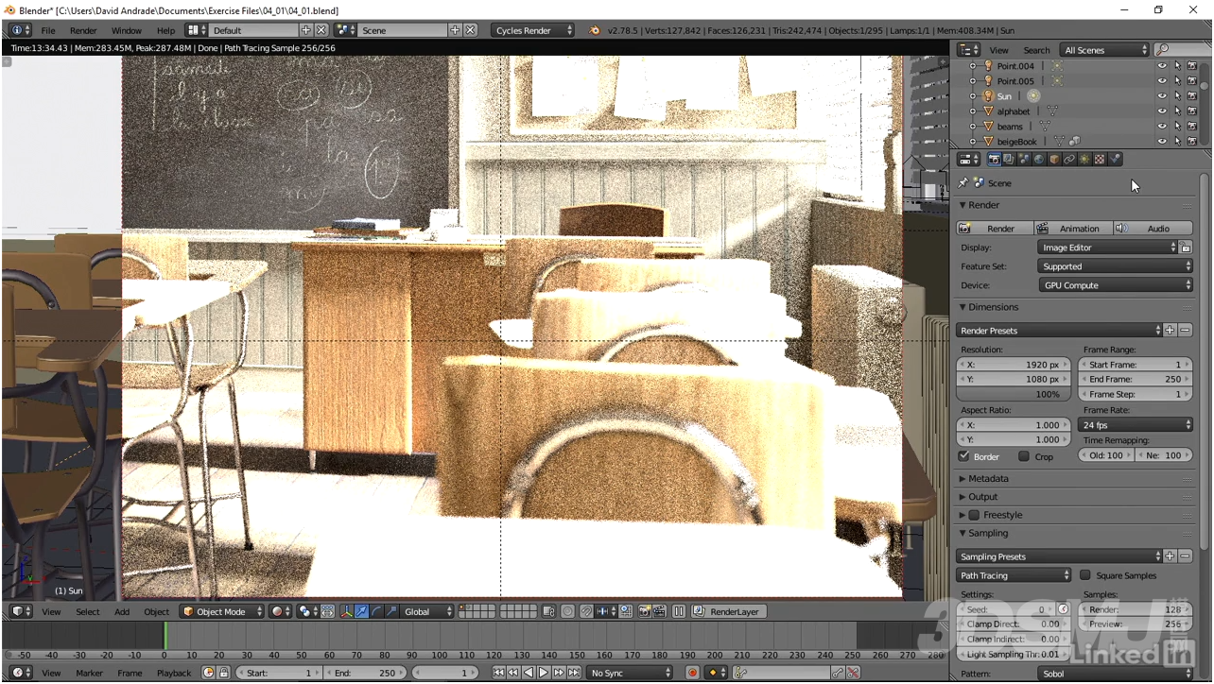1214x684 pixels.
Task: Click the Audio mixdown button
Action: (x=1153, y=229)
